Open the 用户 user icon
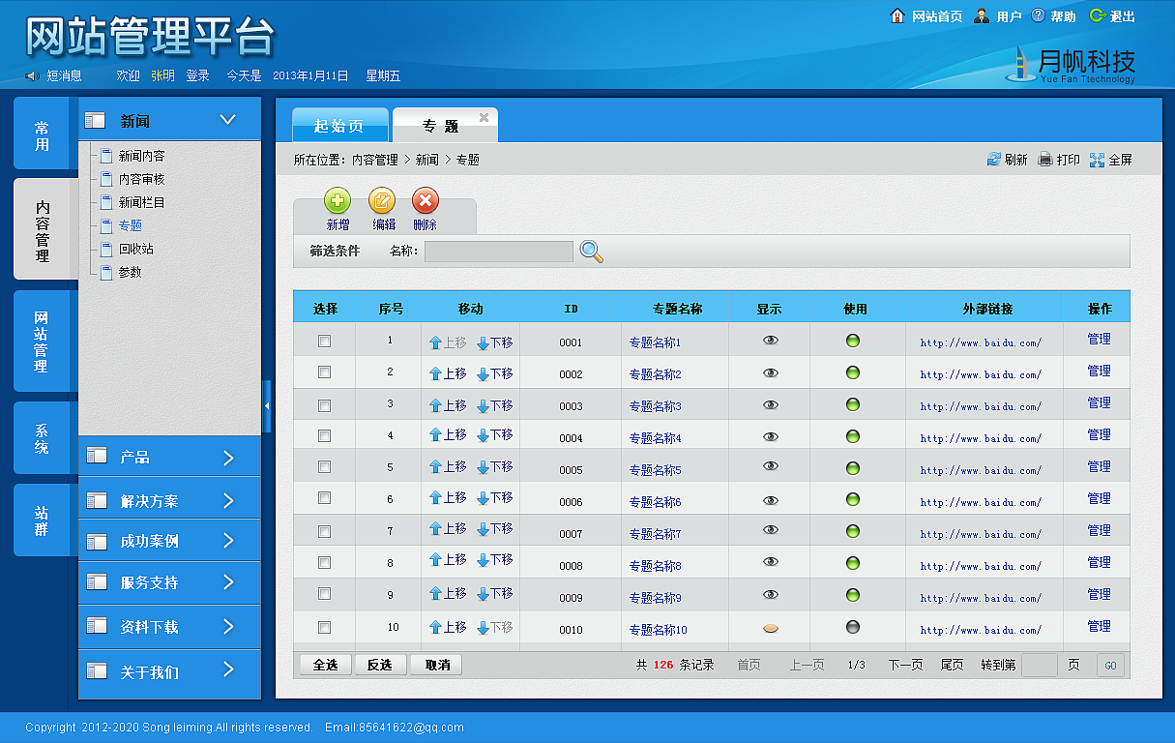 coord(982,15)
